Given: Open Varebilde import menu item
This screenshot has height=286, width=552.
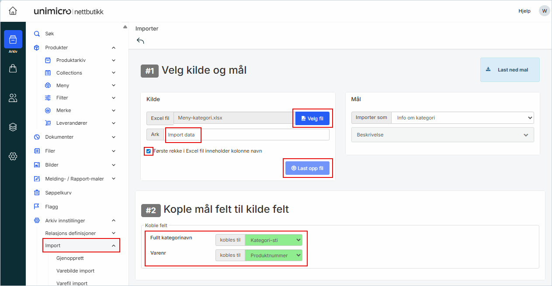Looking at the screenshot, I should (x=75, y=271).
